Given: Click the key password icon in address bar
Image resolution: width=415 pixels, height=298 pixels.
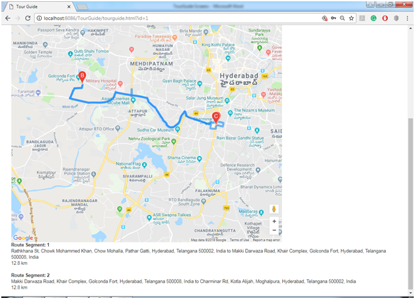Looking at the screenshot, I should coord(333,19).
